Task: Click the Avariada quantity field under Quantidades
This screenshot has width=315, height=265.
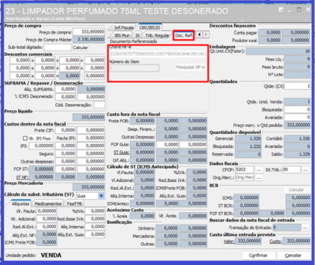Action: click(297, 118)
